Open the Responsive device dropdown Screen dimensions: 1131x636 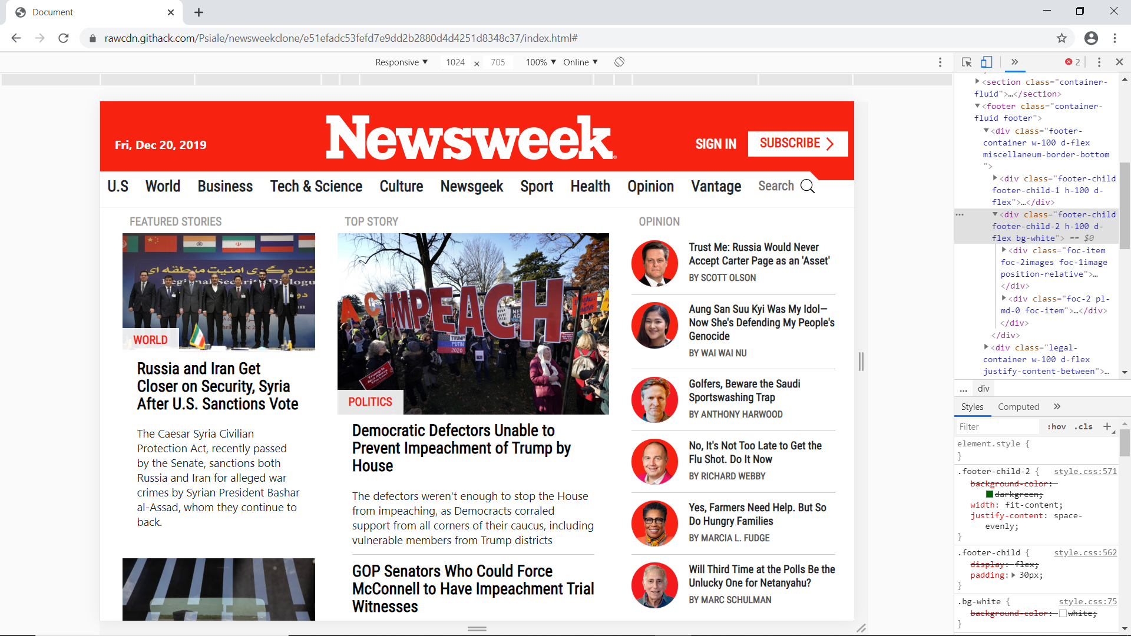(401, 62)
